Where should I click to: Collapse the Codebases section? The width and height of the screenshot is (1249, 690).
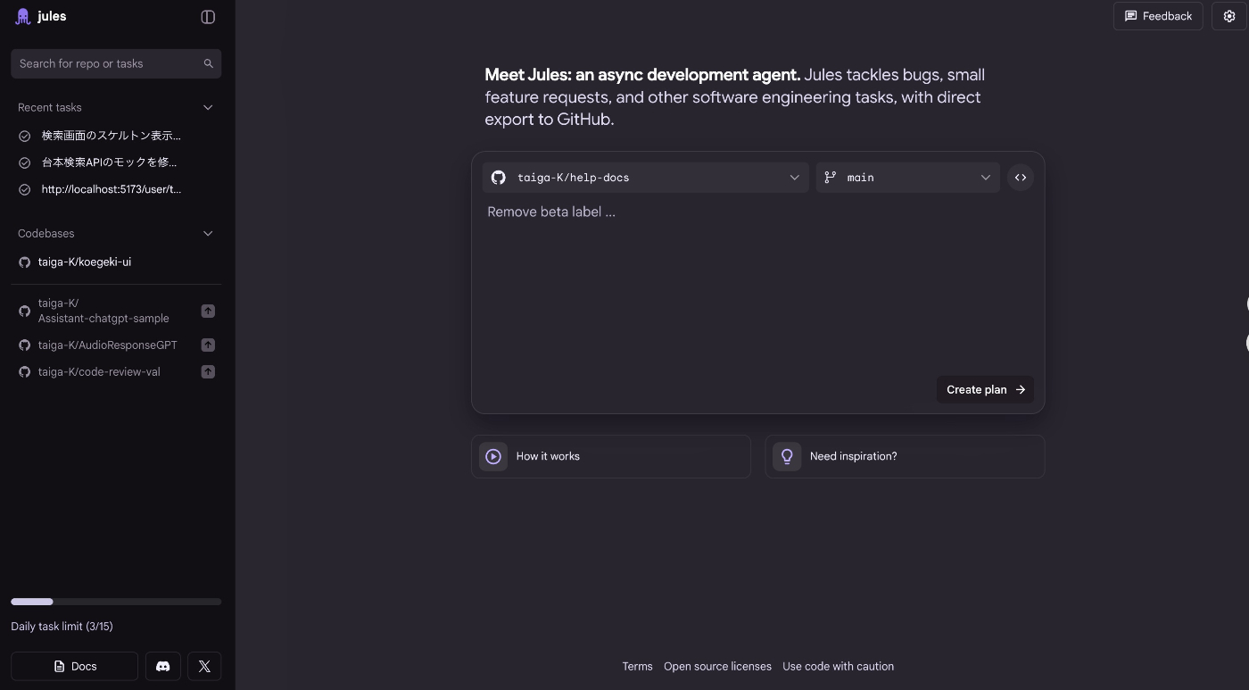pyautogui.click(x=208, y=234)
